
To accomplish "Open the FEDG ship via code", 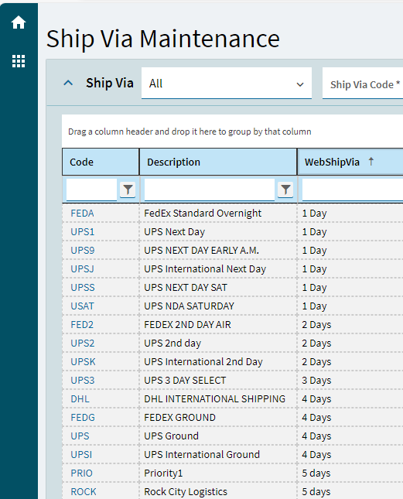I will click(83, 418).
